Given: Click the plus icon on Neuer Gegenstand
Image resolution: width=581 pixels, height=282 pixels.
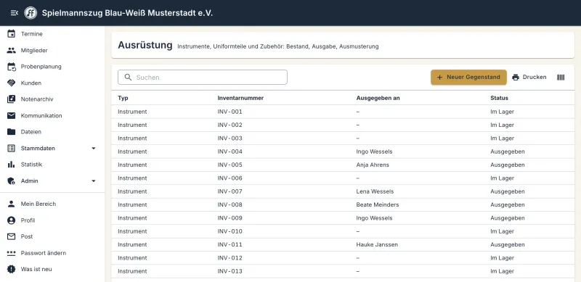Looking at the screenshot, I should [440, 78].
